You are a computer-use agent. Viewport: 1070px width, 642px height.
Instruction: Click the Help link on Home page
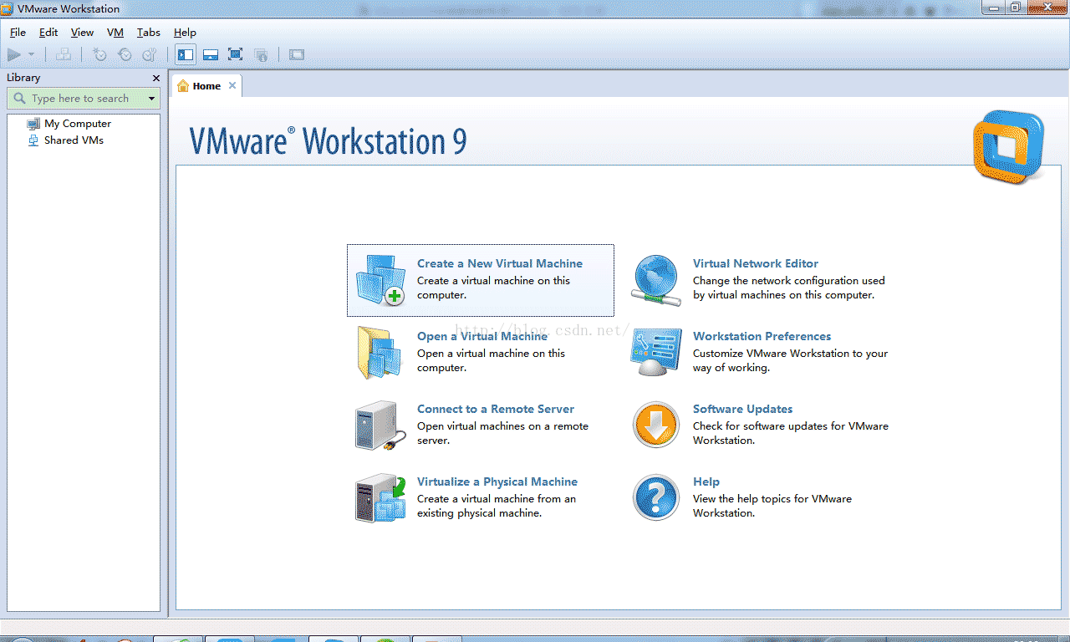tap(706, 481)
